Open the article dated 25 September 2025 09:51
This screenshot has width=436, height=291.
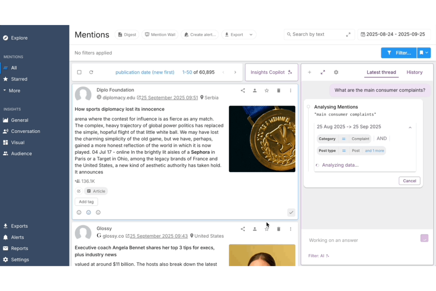(169, 98)
